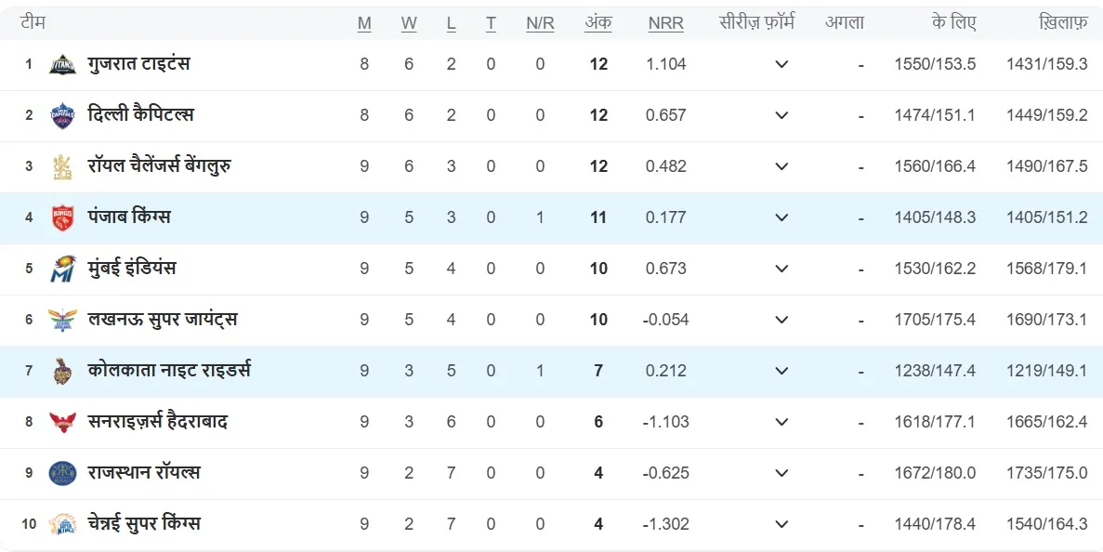This screenshot has width=1103, height=552.
Task: Open the राजस्थान रॉयल्स team link
Action: pos(143,473)
